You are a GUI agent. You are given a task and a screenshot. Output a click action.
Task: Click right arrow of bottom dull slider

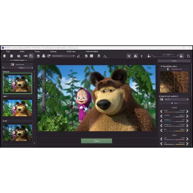click(187, 144)
